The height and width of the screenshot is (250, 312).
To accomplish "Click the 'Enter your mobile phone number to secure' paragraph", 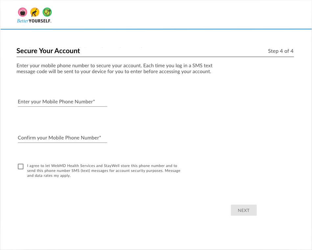I will (114, 69).
